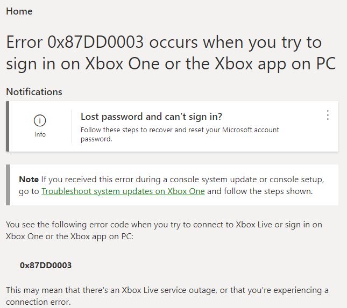
Task: Click the 'You see the following error code' paragraph
Action: 164,231
